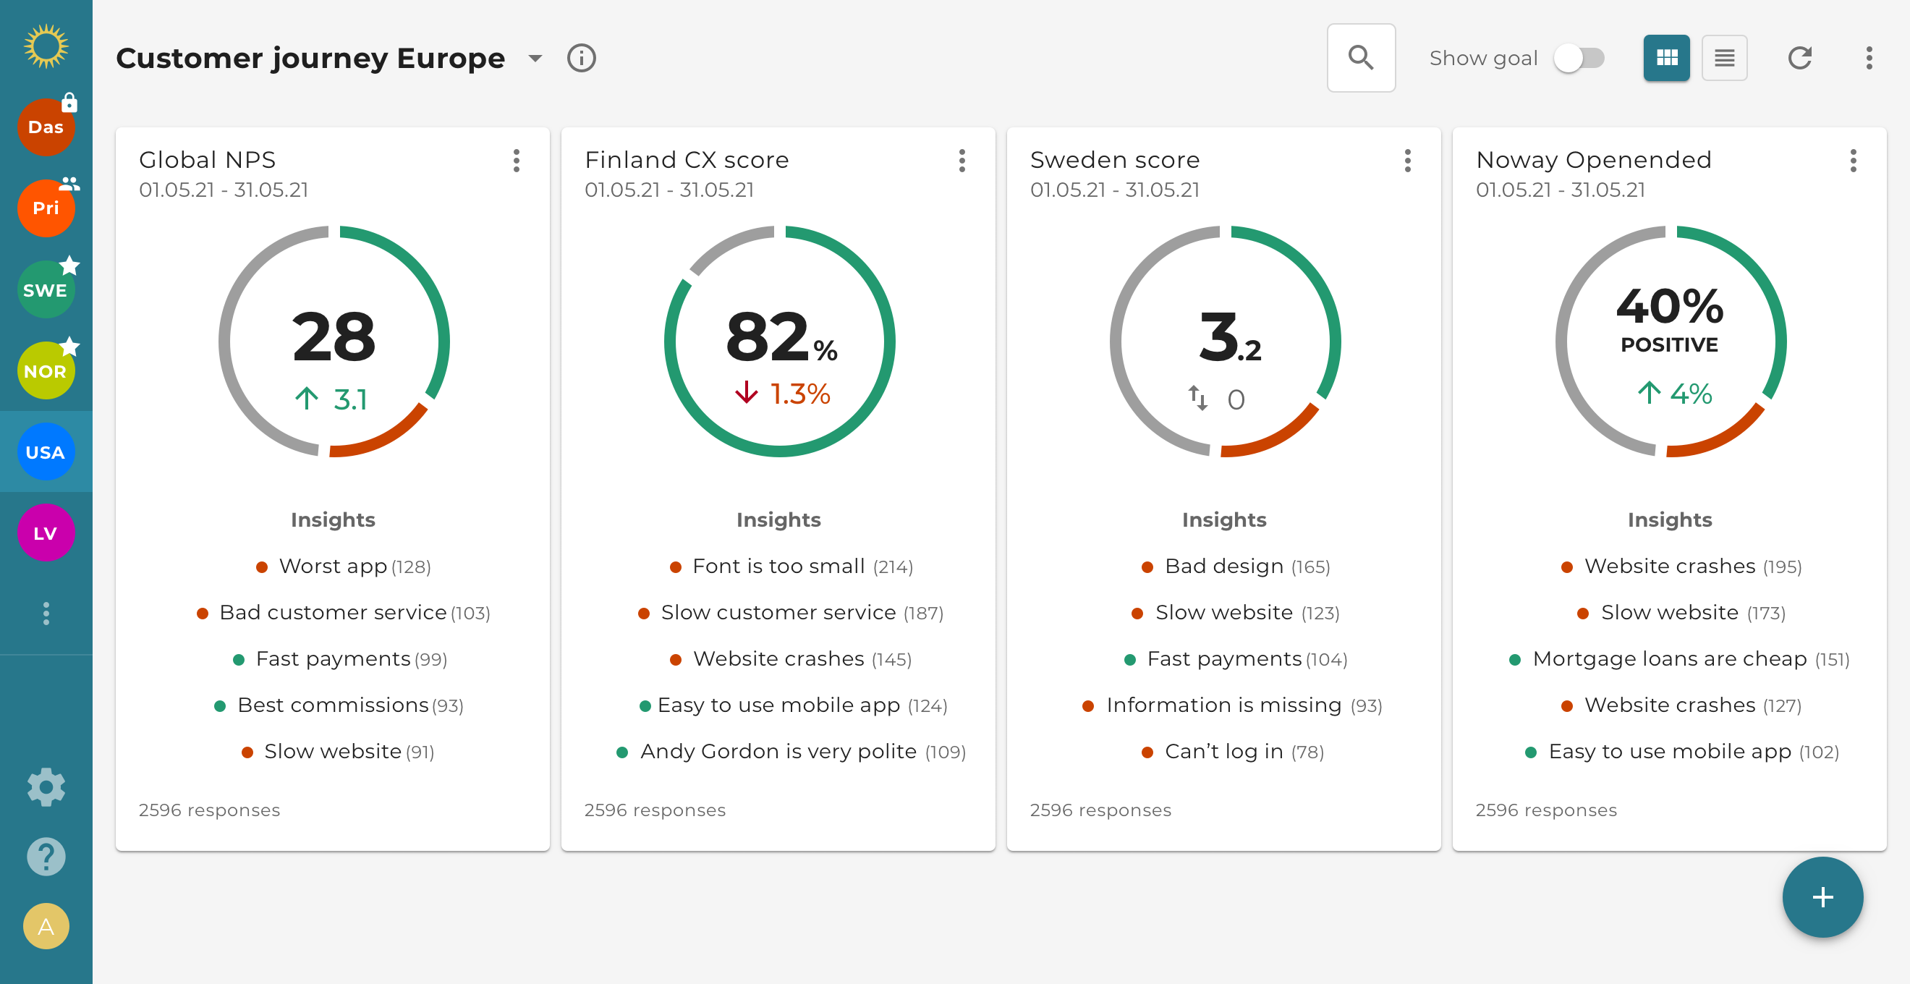Image resolution: width=1910 pixels, height=984 pixels.
Task: Click the search magnifier icon
Action: coord(1360,58)
